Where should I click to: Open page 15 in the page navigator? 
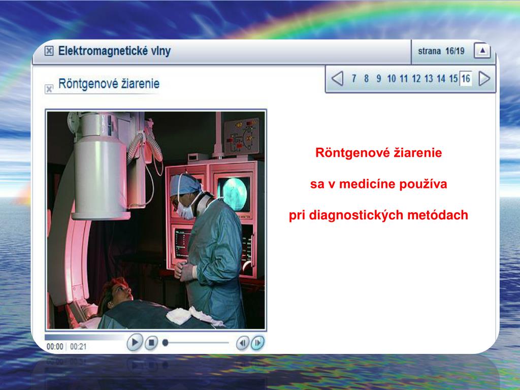pyautogui.click(x=453, y=79)
